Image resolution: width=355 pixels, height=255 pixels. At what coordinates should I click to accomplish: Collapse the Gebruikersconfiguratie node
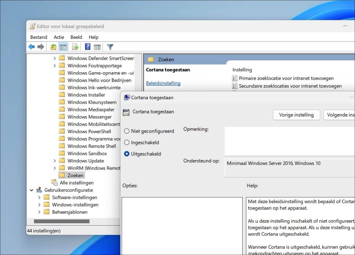[32, 190]
